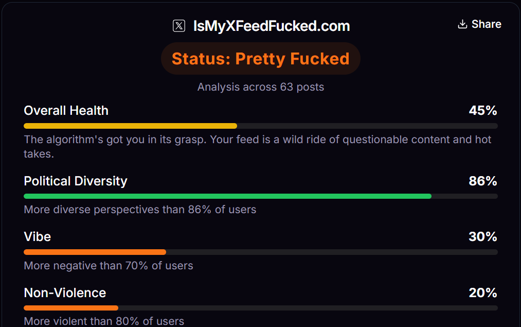
Task: Click the Political Diversity heading
Action: pos(76,181)
